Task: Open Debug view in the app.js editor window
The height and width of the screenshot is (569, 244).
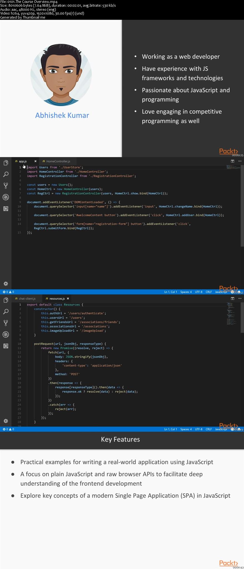Action: [x=6, y=197]
